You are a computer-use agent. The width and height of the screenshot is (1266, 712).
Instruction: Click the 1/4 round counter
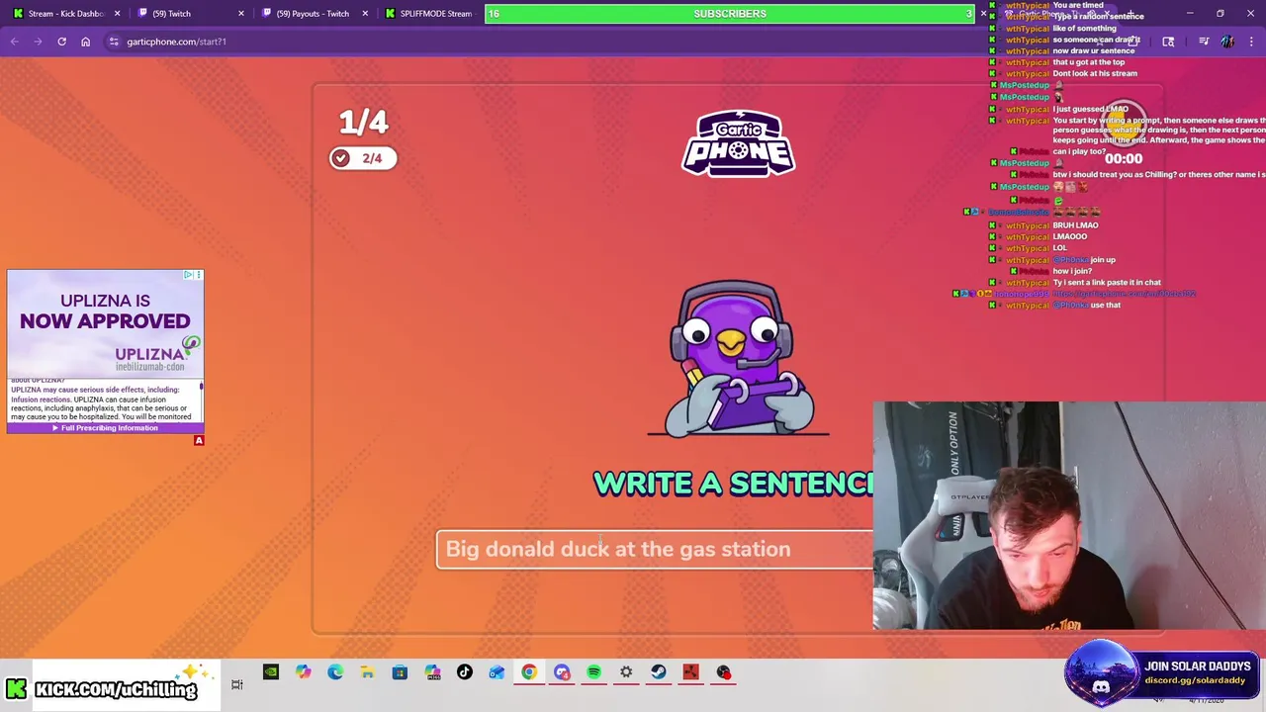(x=363, y=122)
